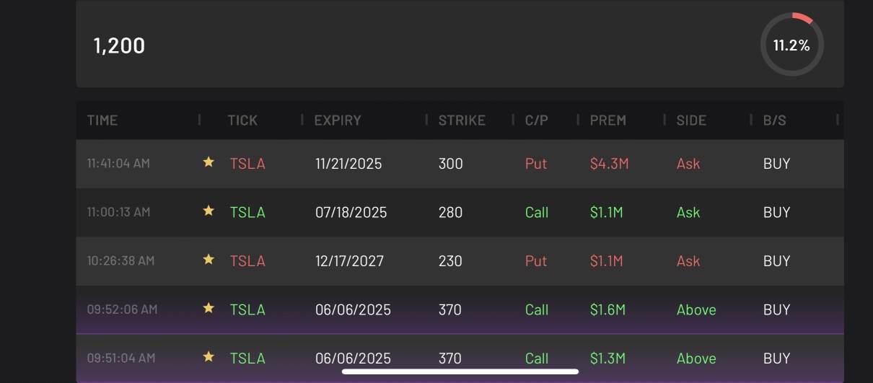873x383 pixels.
Task: Tap the home indicator bar at bottom
Action: click(460, 372)
